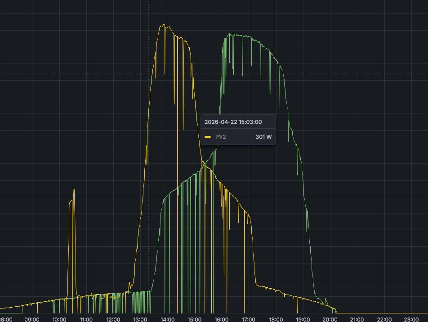Image resolution: width=428 pixels, height=322 pixels.
Task: Select the 13:00 time axis label
Action: [x=140, y=319]
